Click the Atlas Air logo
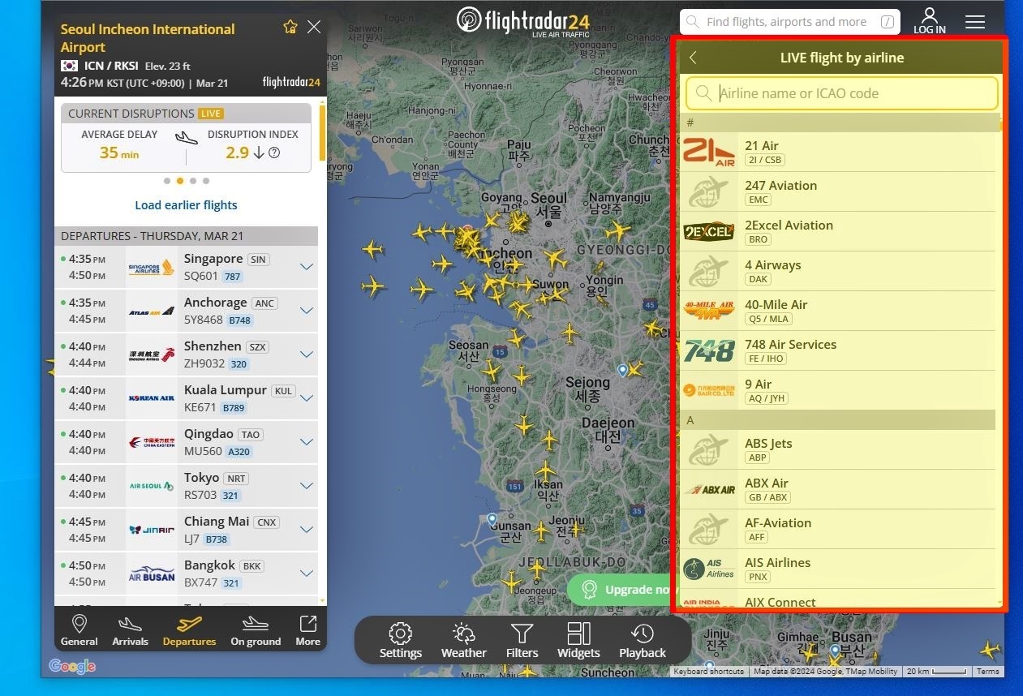The image size is (1023, 696). pyautogui.click(x=152, y=311)
